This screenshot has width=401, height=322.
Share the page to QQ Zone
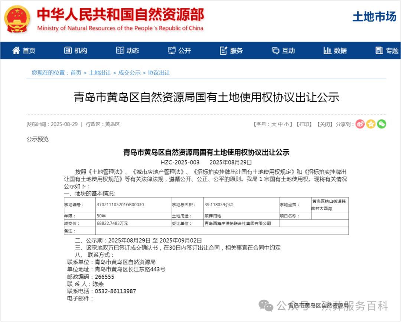point(371,124)
